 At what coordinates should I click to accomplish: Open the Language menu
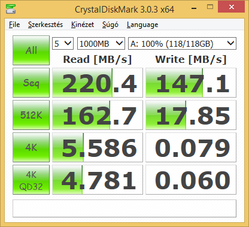(x=142, y=25)
